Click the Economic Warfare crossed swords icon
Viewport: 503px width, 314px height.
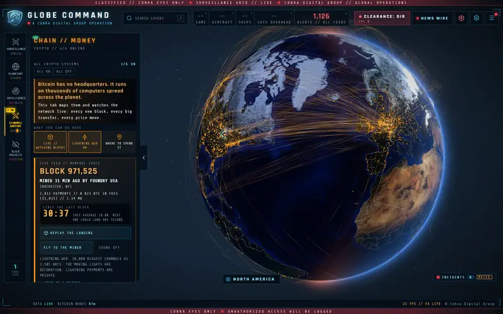[x=16, y=116]
